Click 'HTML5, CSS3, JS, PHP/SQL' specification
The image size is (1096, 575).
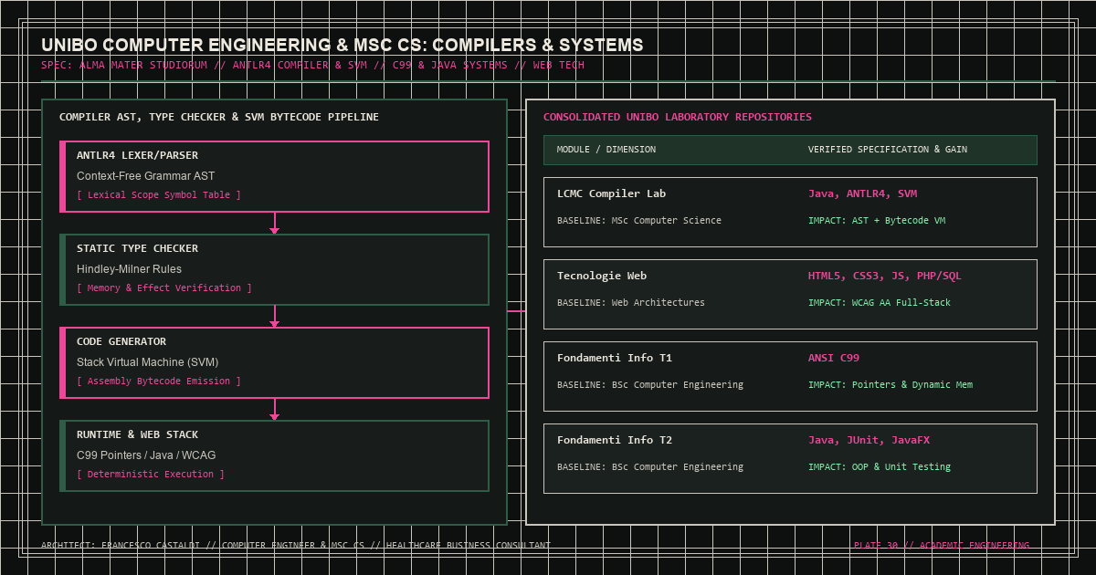[885, 276]
